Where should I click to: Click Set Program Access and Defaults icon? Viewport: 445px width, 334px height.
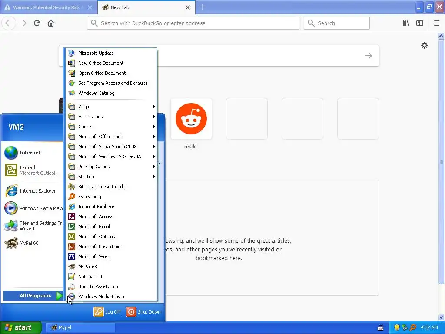coord(72,83)
